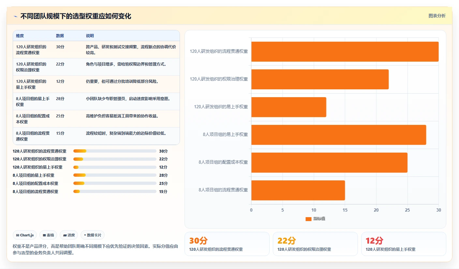Click progress bar for 120人研发组织的流程贯通权重
Viewport: 459px width, 269px height.
[115, 151]
